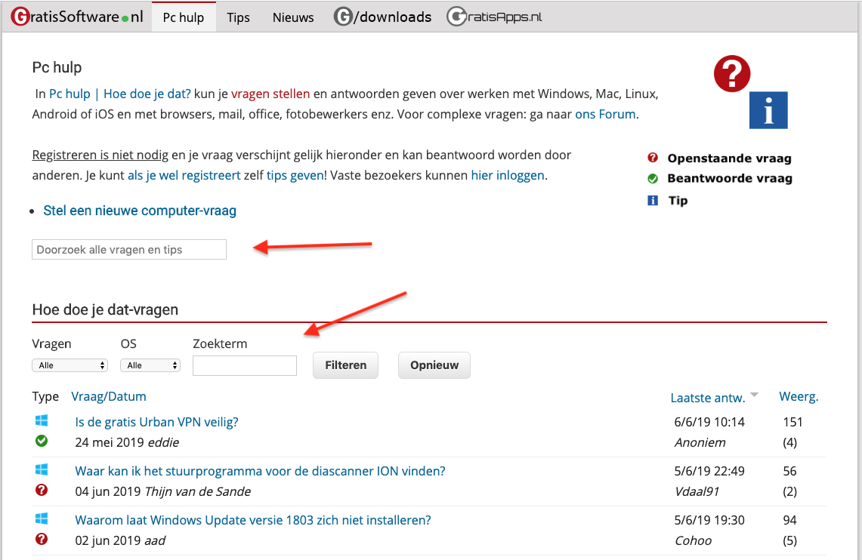Click the 'Doorzoek alle vragen en tips' search field
The width and height of the screenshot is (862, 560).
coord(129,250)
